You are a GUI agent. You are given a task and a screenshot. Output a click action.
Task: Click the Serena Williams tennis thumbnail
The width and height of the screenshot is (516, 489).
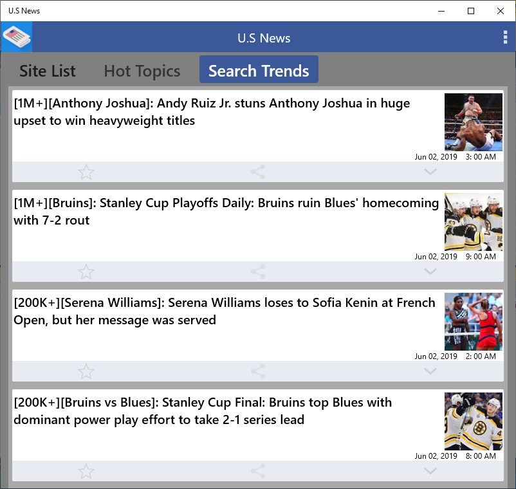click(474, 322)
